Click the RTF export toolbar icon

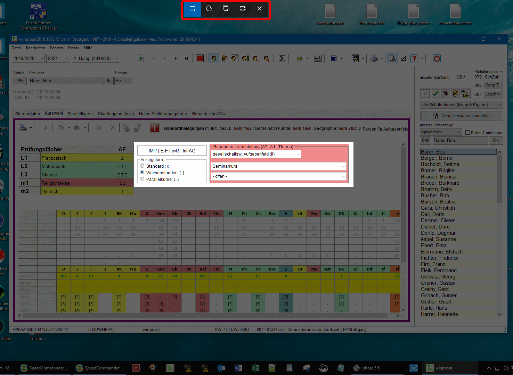click(x=318, y=58)
